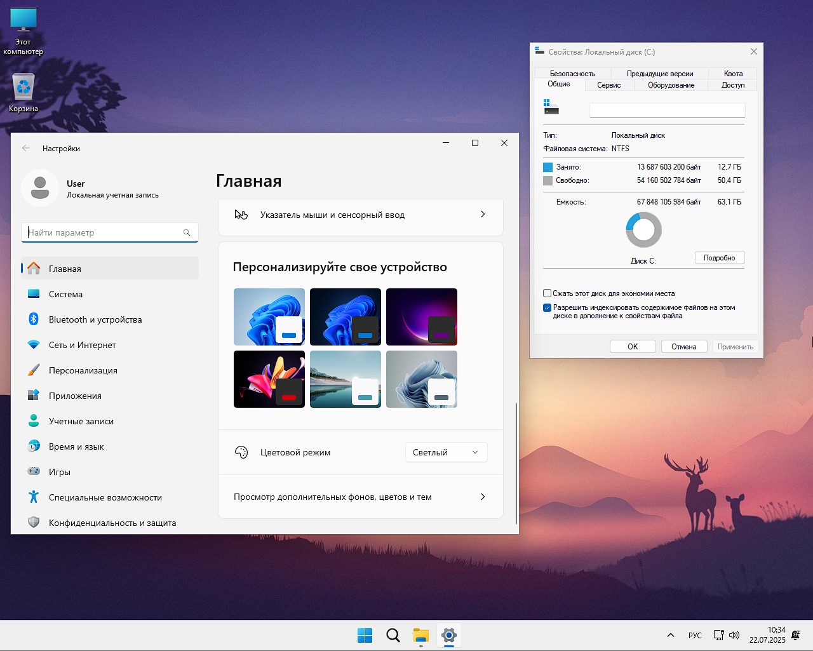Open the Personalization paintbrush icon

click(x=34, y=370)
